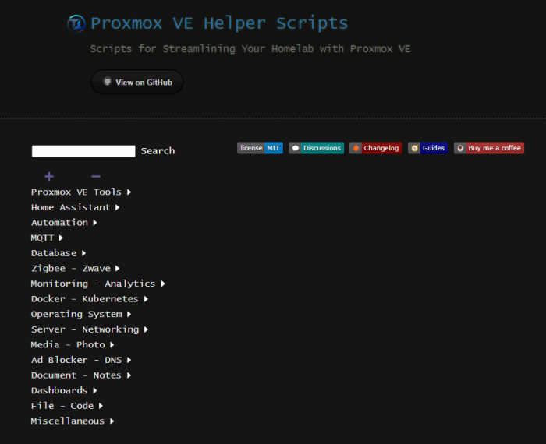Expand the Database category
Image resolution: width=546 pixels, height=444 pixels.
pos(58,253)
